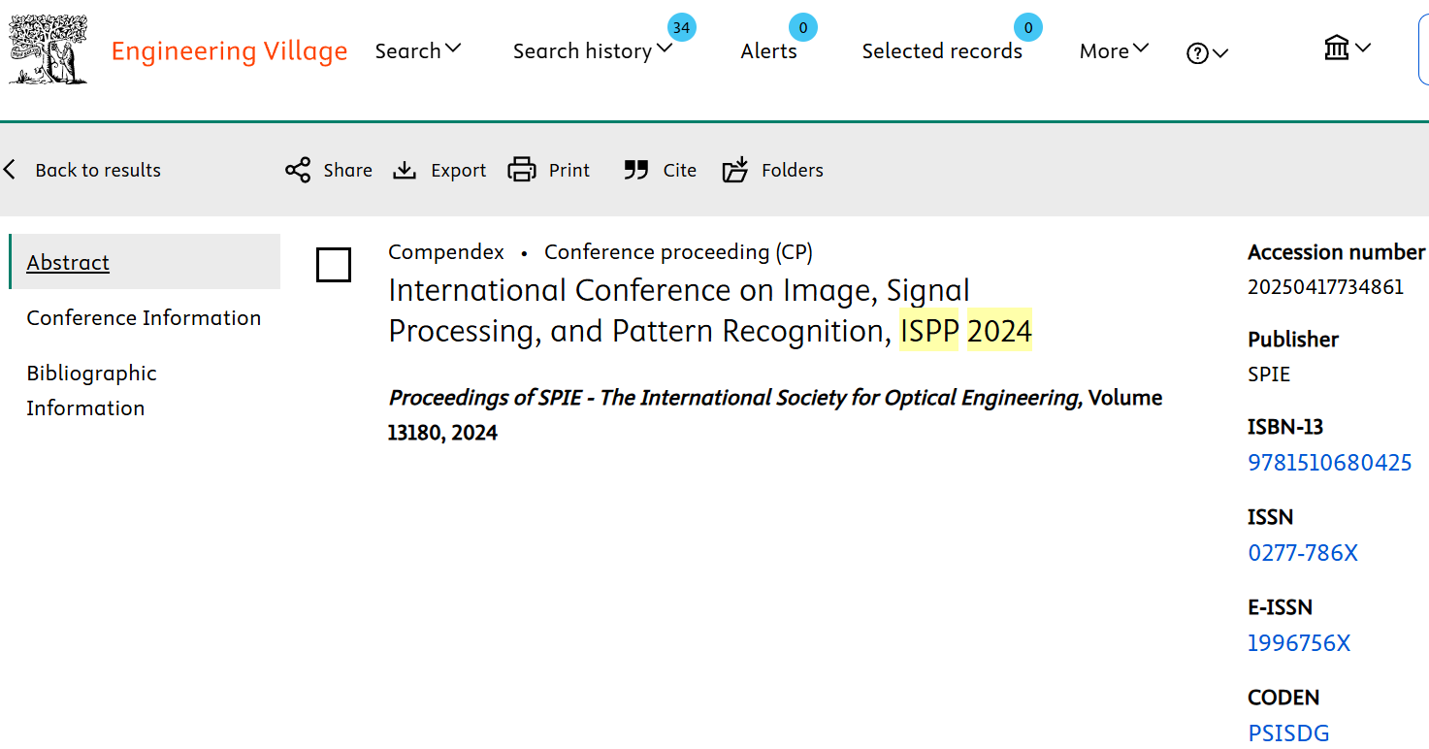This screenshot has width=1429, height=749.
Task: Jump to Conference Information section
Action: [144, 317]
